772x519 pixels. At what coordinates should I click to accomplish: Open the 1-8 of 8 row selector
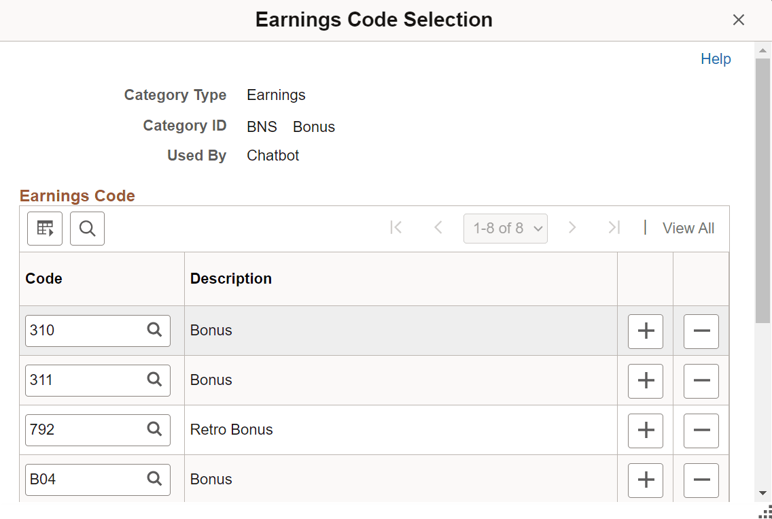coord(506,228)
